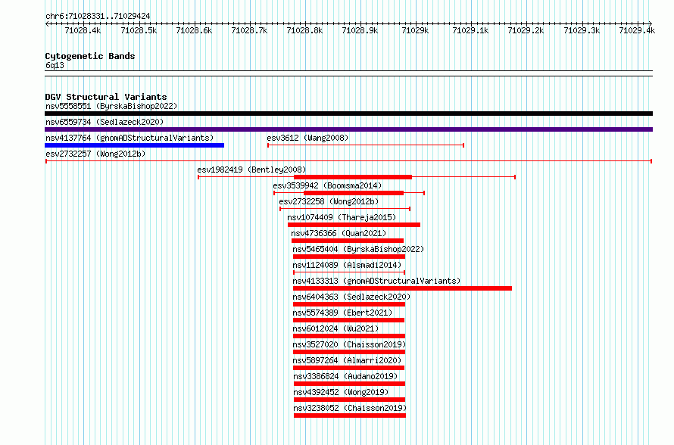Click the Cytogenetic Bands track title
Viewport: 674px width, 445px height.
[90, 56]
